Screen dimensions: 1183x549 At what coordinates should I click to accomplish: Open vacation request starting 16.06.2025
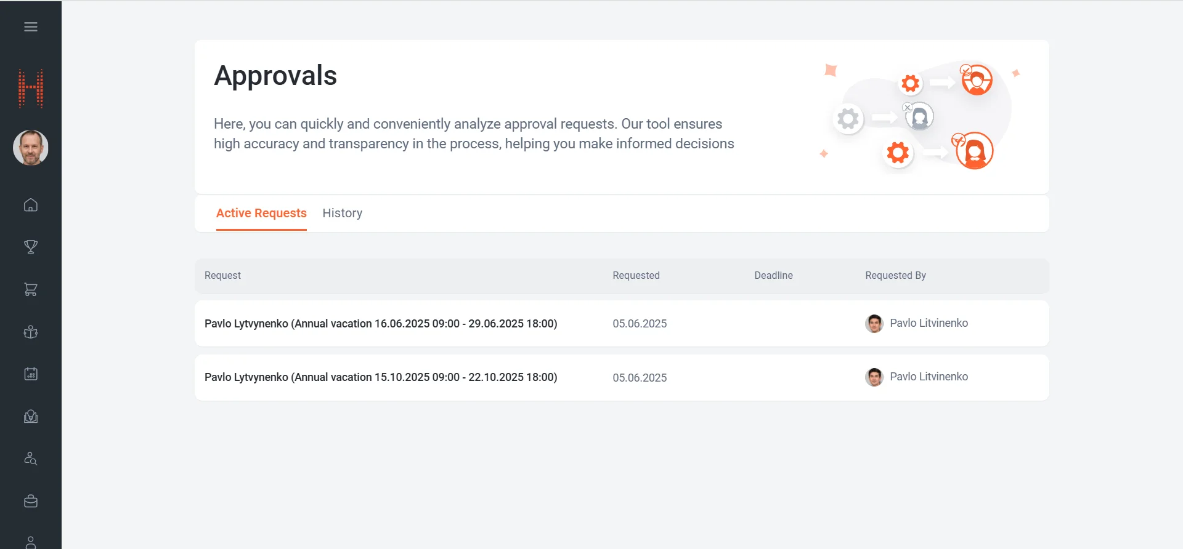click(380, 324)
